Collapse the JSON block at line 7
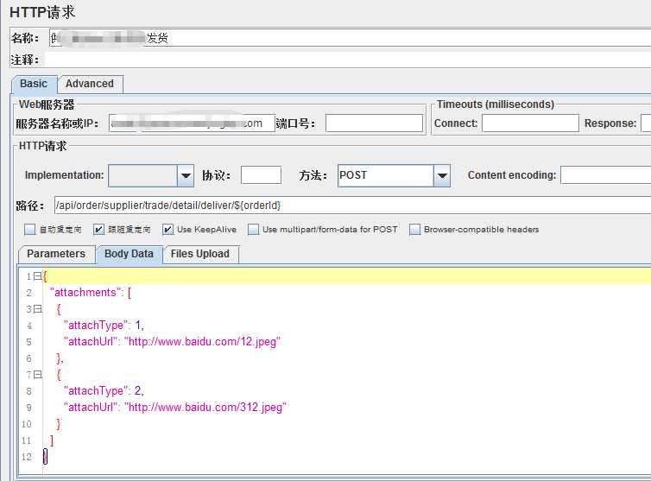The height and width of the screenshot is (481, 651). (37, 375)
